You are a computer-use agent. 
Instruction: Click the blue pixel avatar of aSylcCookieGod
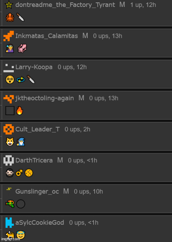[x=9, y=223]
